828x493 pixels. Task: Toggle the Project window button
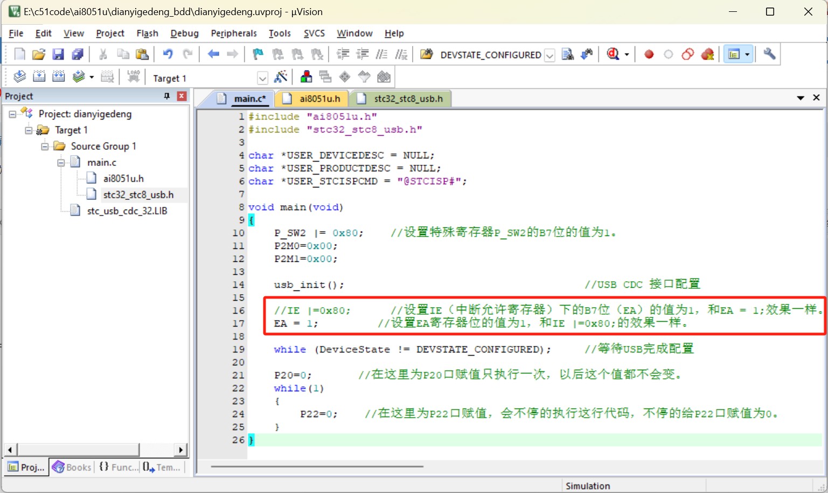click(x=734, y=54)
